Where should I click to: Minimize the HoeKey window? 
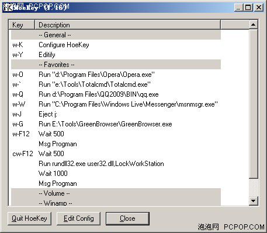pos(239,8)
